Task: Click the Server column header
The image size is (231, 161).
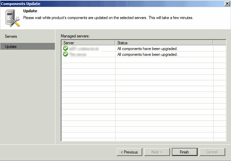Action: click(88, 43)
